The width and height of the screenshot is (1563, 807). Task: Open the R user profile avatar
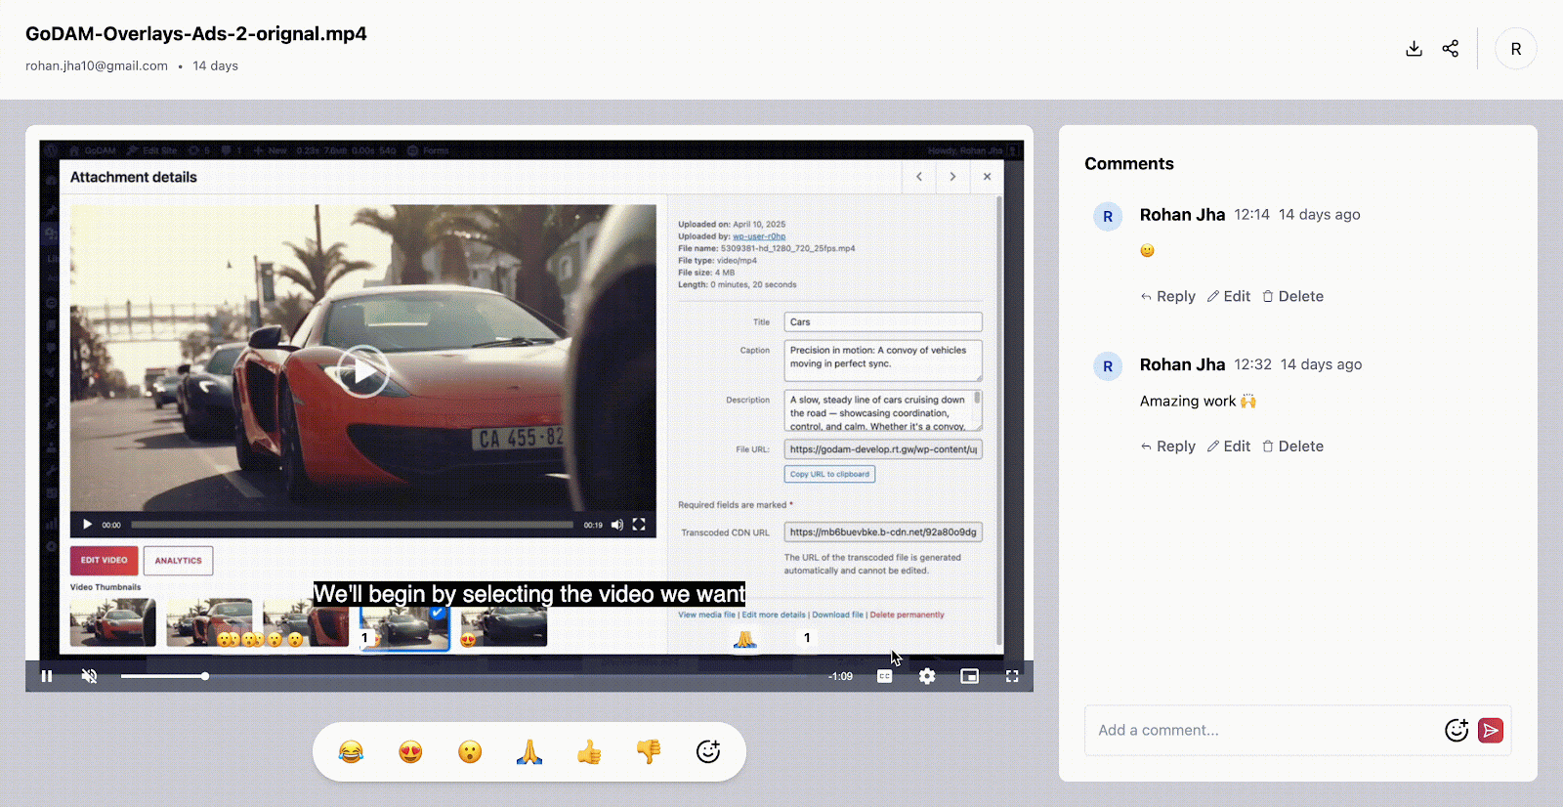click(x=1515, y=49)
